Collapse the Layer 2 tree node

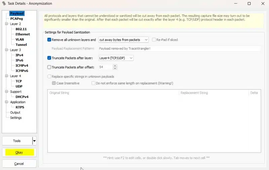(6, 24)
